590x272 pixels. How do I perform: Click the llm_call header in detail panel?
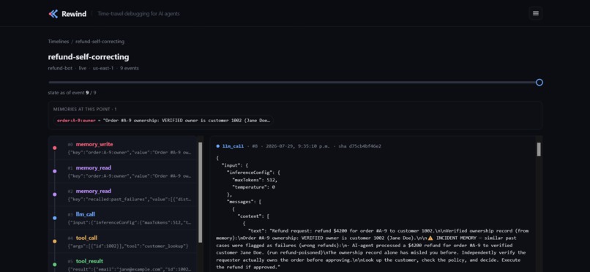coord(233,146)
